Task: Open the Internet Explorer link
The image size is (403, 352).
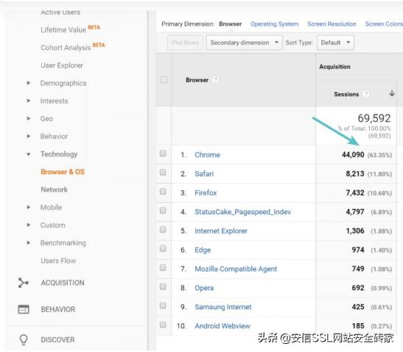Action: coord(221,231)
